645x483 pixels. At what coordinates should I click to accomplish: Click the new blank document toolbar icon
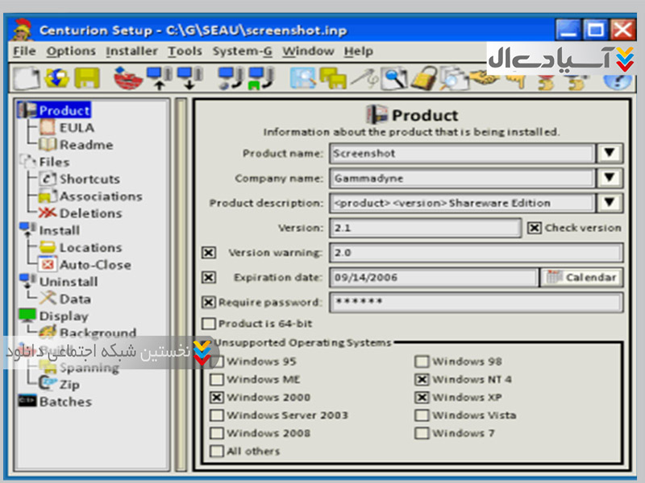pyautogui.click(x=28, y=78)
